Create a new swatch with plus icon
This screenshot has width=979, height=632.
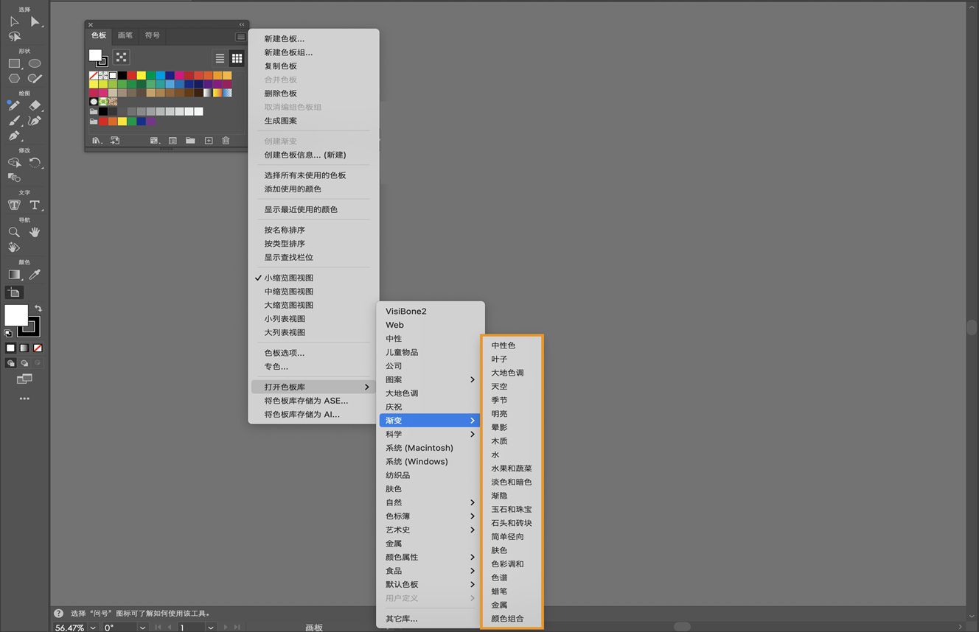click(209, 140)
